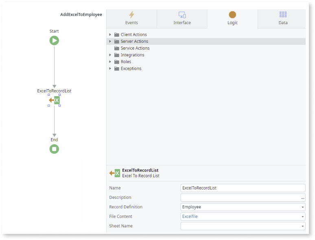
Task: Open the File Content dropdown
Action: click(302, 217)
